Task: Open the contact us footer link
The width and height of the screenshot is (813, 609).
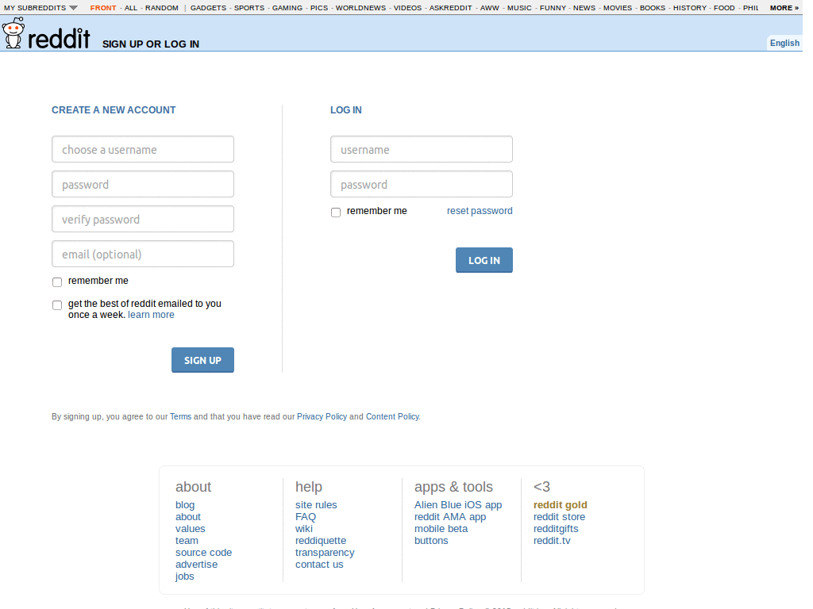Action: [319, 565]
